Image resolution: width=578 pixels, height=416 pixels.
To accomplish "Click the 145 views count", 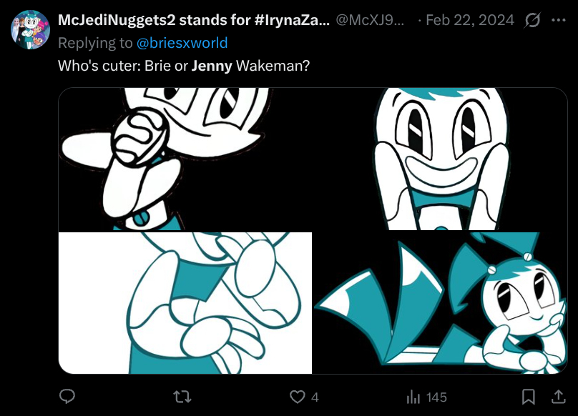I will (436, 397).
